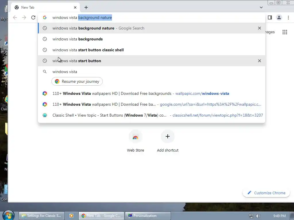Click the 9:49 PM clock
Screen dimensions: 294x220
click(279, 216)
